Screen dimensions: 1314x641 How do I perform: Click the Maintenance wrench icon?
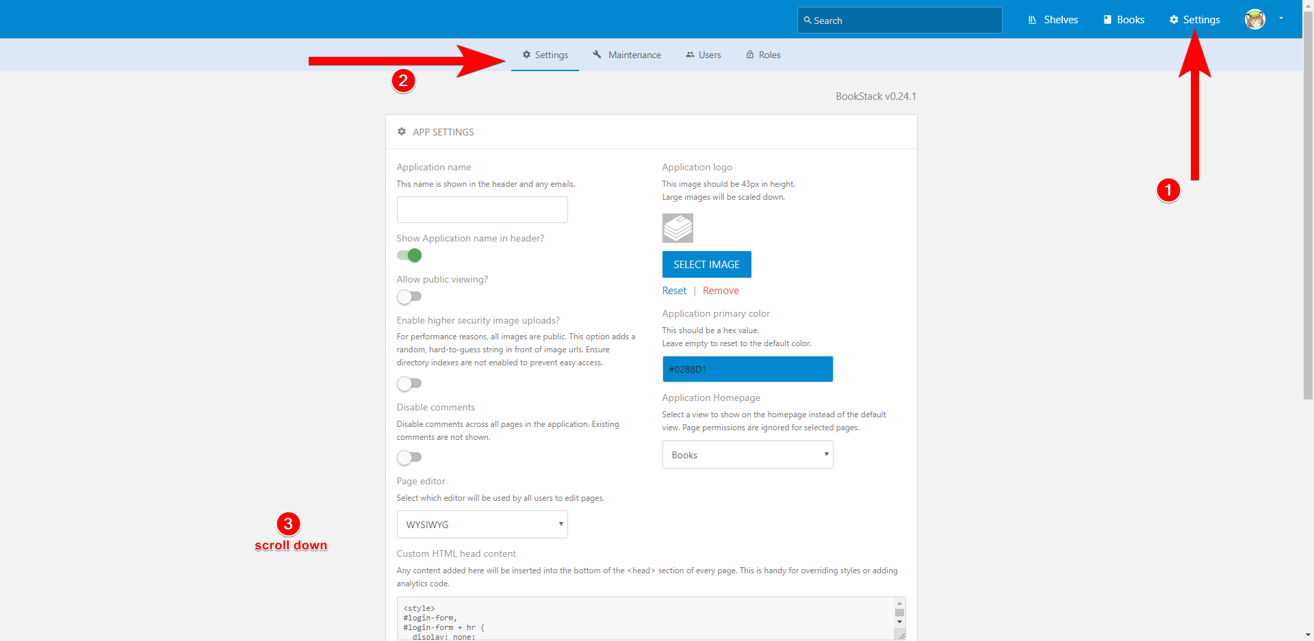(x=596, y=54)
